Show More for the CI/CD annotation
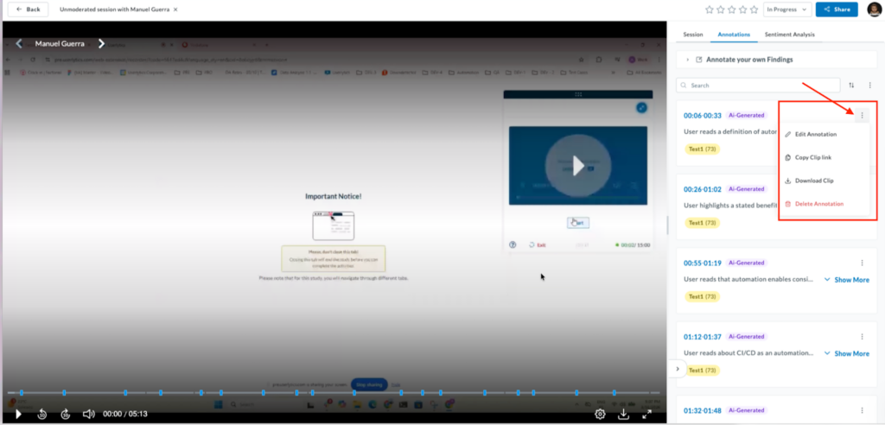The image size is (885, 425). pos(847,353)
